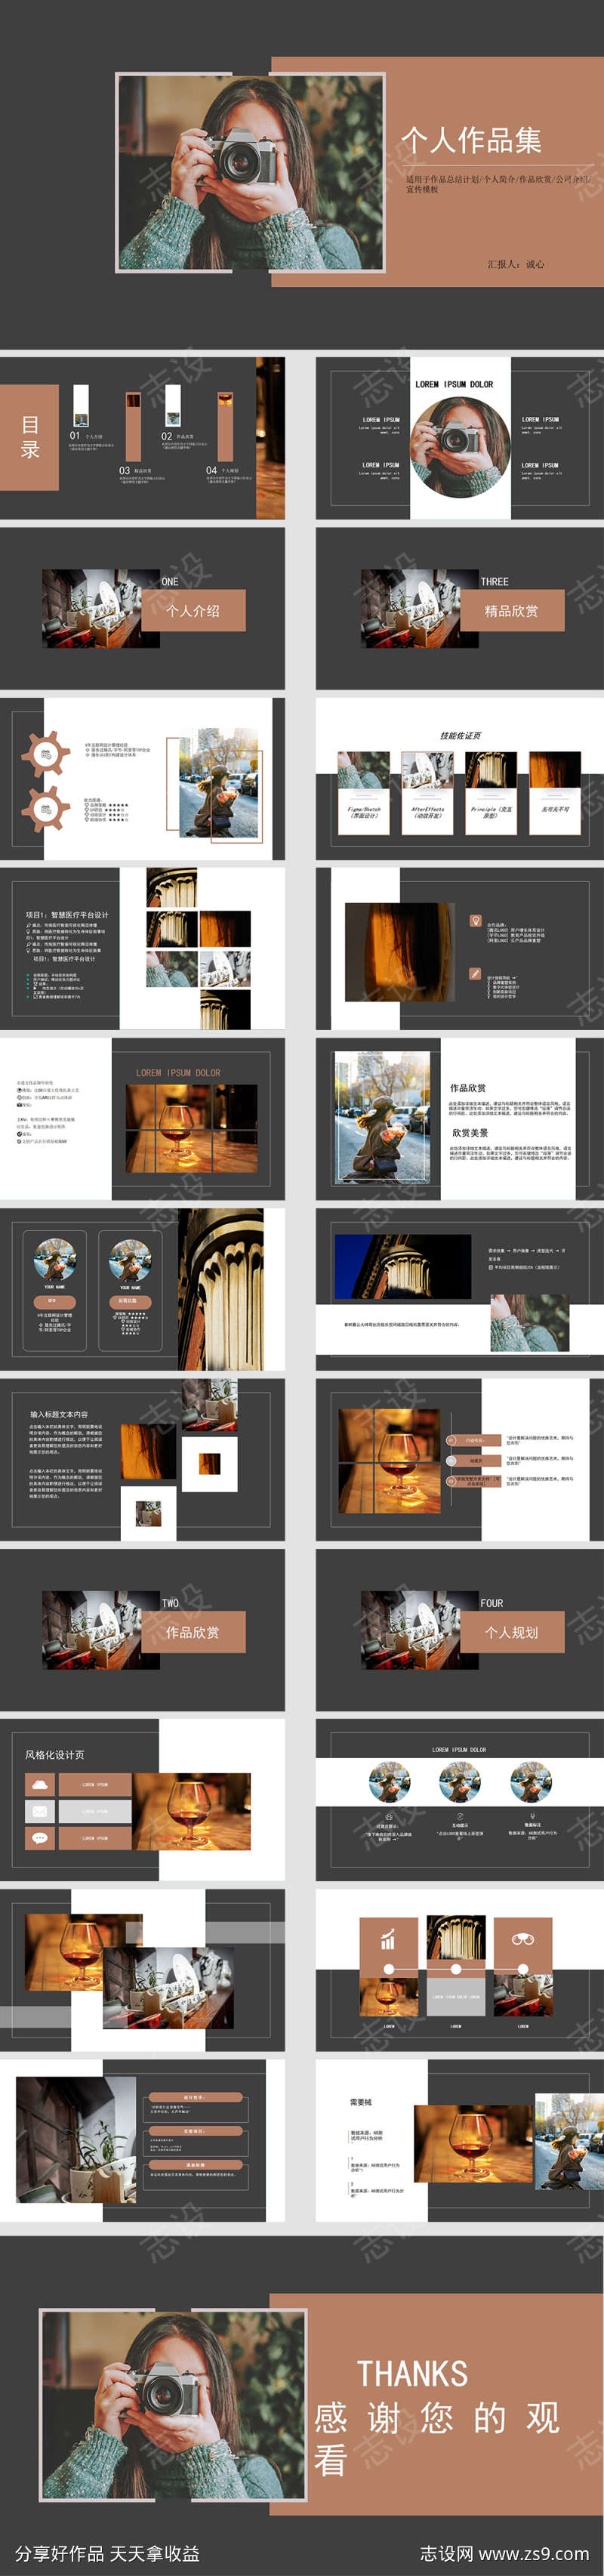Click the cloud icon on 风格化设计页 slide
Screen dimensions: 604x2576
(40, 1785)
